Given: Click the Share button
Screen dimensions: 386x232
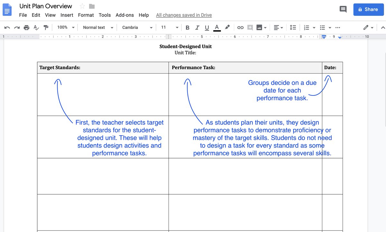Looking at the screenshot, I should [368, 9].
